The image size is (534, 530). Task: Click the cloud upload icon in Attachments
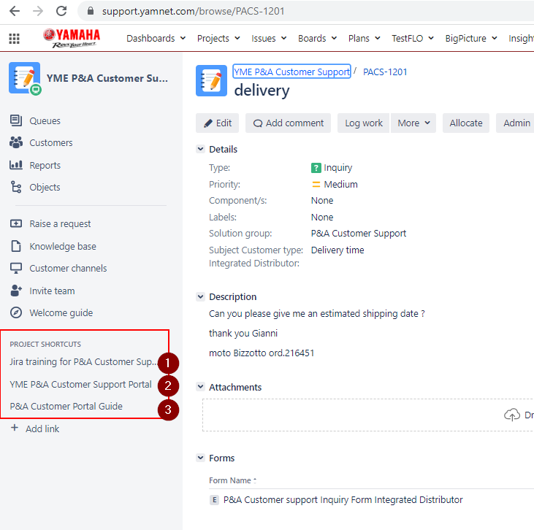click(x=512, y=415)
